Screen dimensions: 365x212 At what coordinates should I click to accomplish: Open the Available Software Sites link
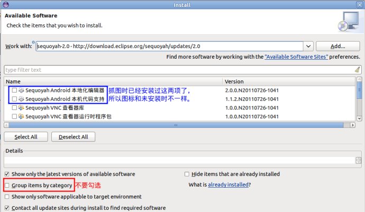(x=296, y=57)
